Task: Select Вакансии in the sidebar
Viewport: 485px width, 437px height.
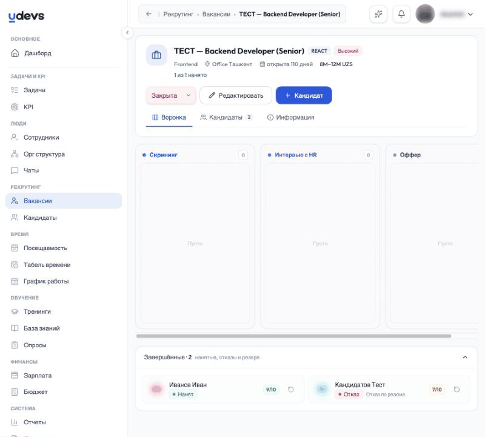Action: click(x=64, y=201)
